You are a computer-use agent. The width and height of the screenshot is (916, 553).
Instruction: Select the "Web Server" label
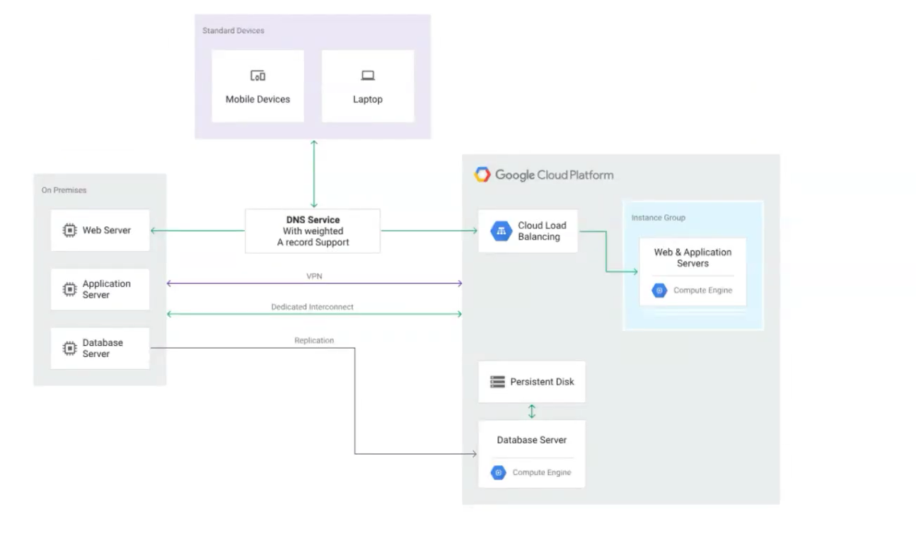click(x=107, y=230)
